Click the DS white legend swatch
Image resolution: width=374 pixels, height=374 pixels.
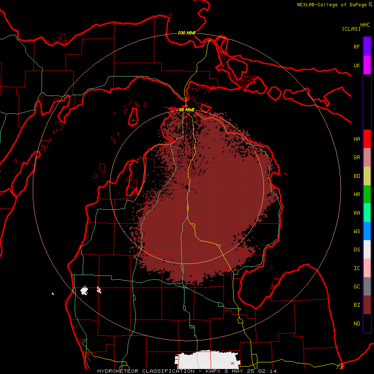[367, 249]
